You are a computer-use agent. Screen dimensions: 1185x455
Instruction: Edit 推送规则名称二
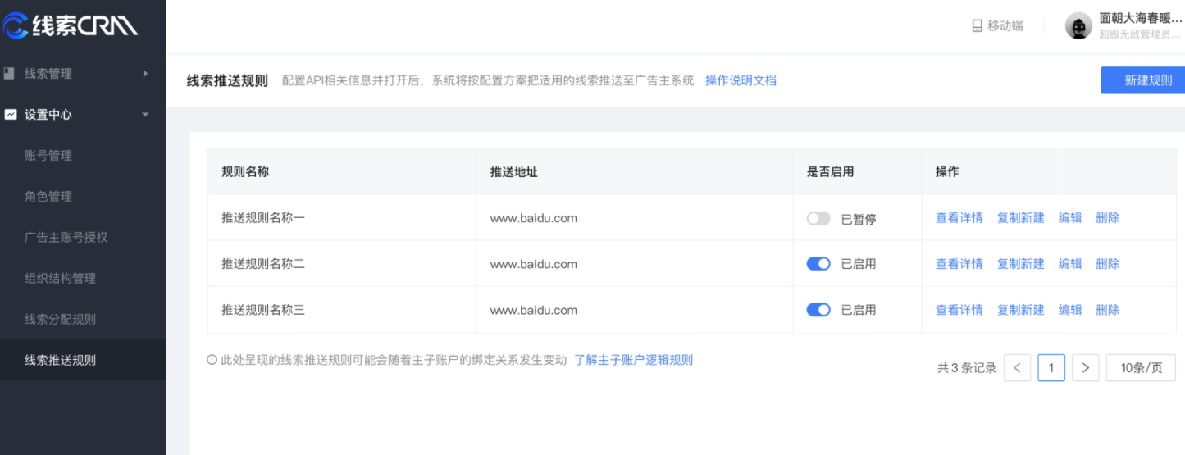(1070, 264)
